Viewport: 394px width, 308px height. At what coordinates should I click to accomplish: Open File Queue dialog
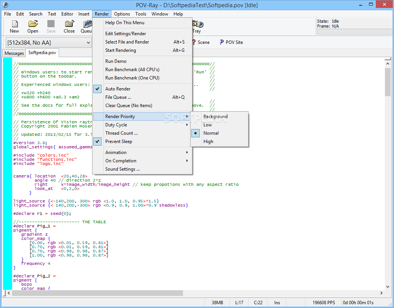(142, 97)
